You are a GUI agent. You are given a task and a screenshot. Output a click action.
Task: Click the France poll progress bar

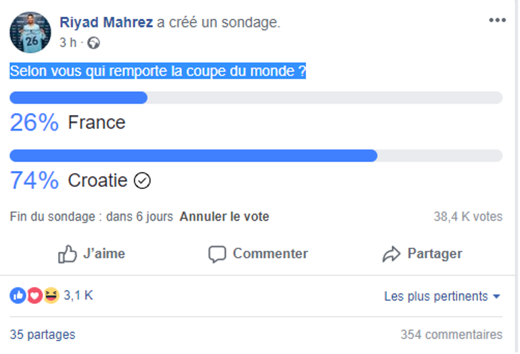tap(256, 97)
